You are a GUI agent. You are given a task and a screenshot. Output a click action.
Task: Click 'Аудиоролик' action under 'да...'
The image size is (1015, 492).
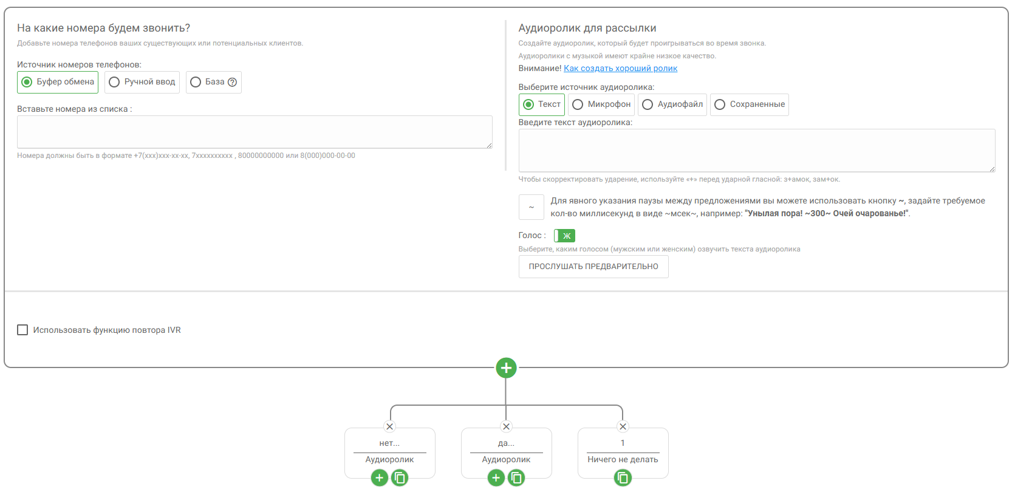(506, 460)
